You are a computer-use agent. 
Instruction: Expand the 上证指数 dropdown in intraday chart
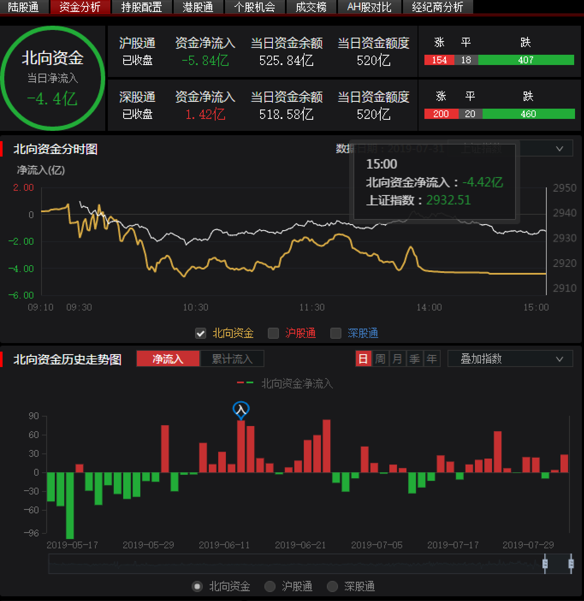[x=510, y=148]
